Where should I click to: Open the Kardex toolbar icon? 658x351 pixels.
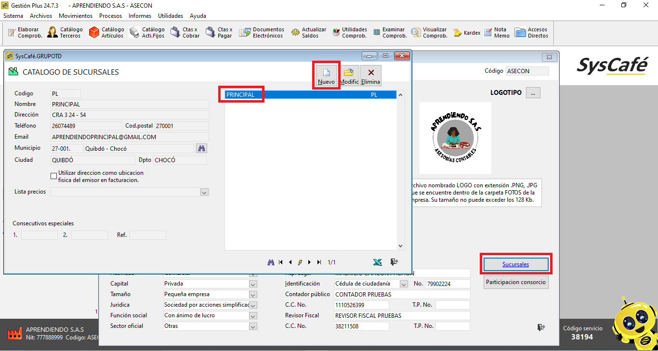467,33
